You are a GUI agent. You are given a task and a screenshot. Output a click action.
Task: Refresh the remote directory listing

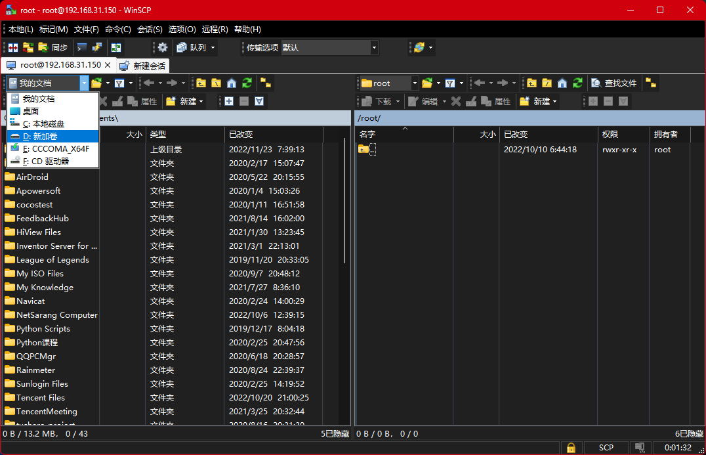(578, 83)
